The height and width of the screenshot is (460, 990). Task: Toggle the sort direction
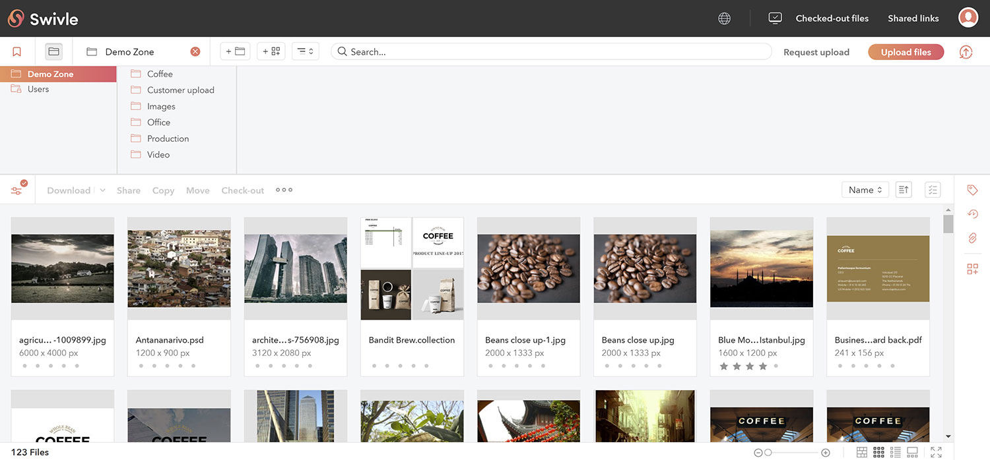[904, 190]
